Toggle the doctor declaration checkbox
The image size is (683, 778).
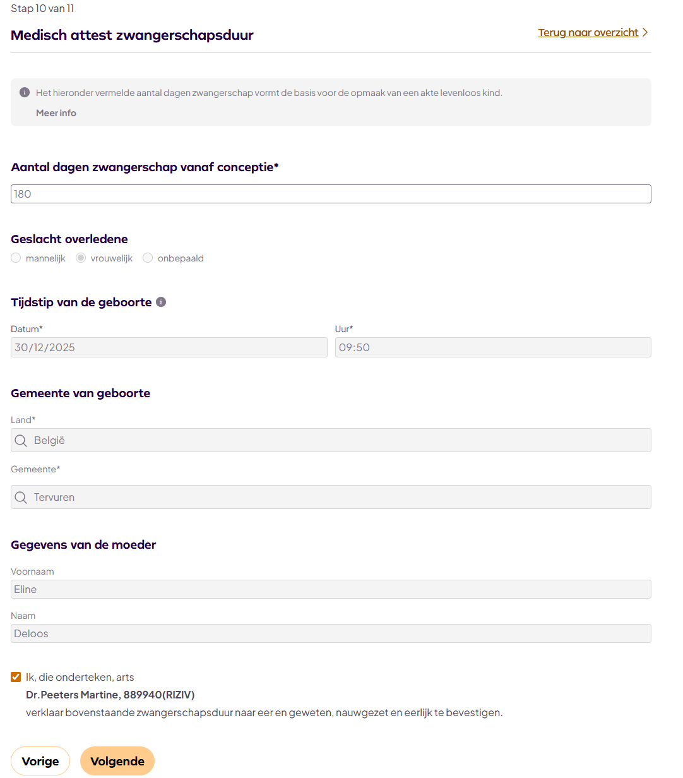[16, 677]
